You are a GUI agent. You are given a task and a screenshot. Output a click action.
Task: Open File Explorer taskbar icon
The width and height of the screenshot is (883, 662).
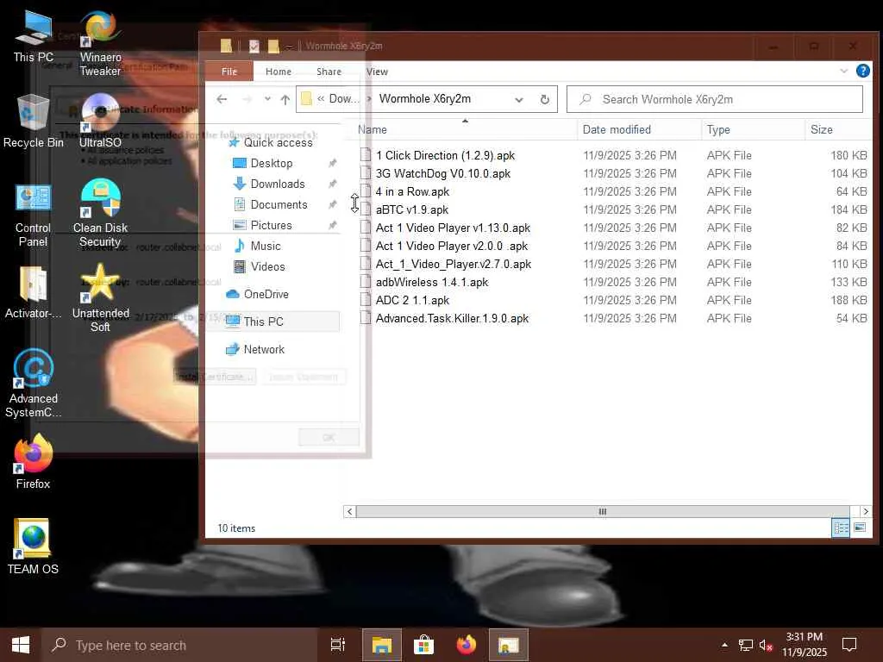click(382, 645)
